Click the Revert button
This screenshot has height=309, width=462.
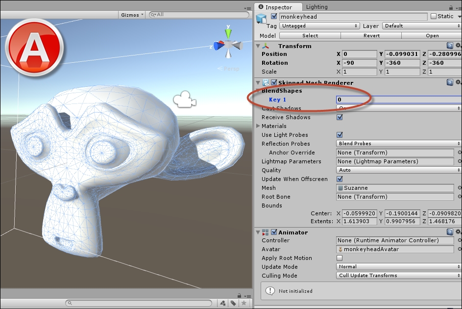(371, 35)
